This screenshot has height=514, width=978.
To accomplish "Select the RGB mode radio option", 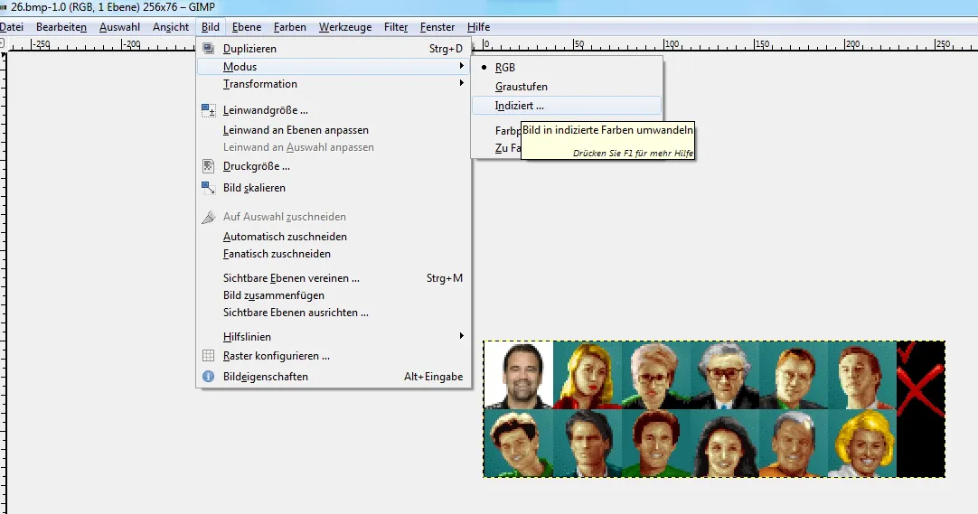I will coord(504,68).
